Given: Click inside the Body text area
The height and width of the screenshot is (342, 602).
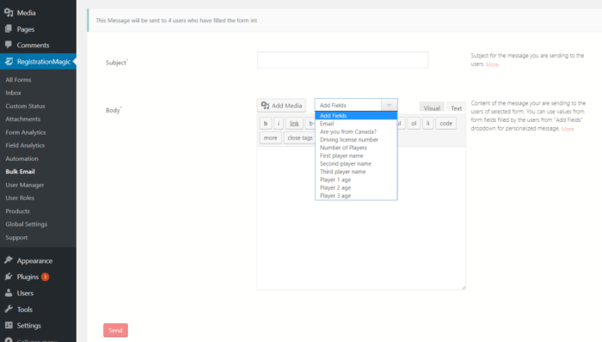Looking at the screenshot, I should (x=361, y=217).
